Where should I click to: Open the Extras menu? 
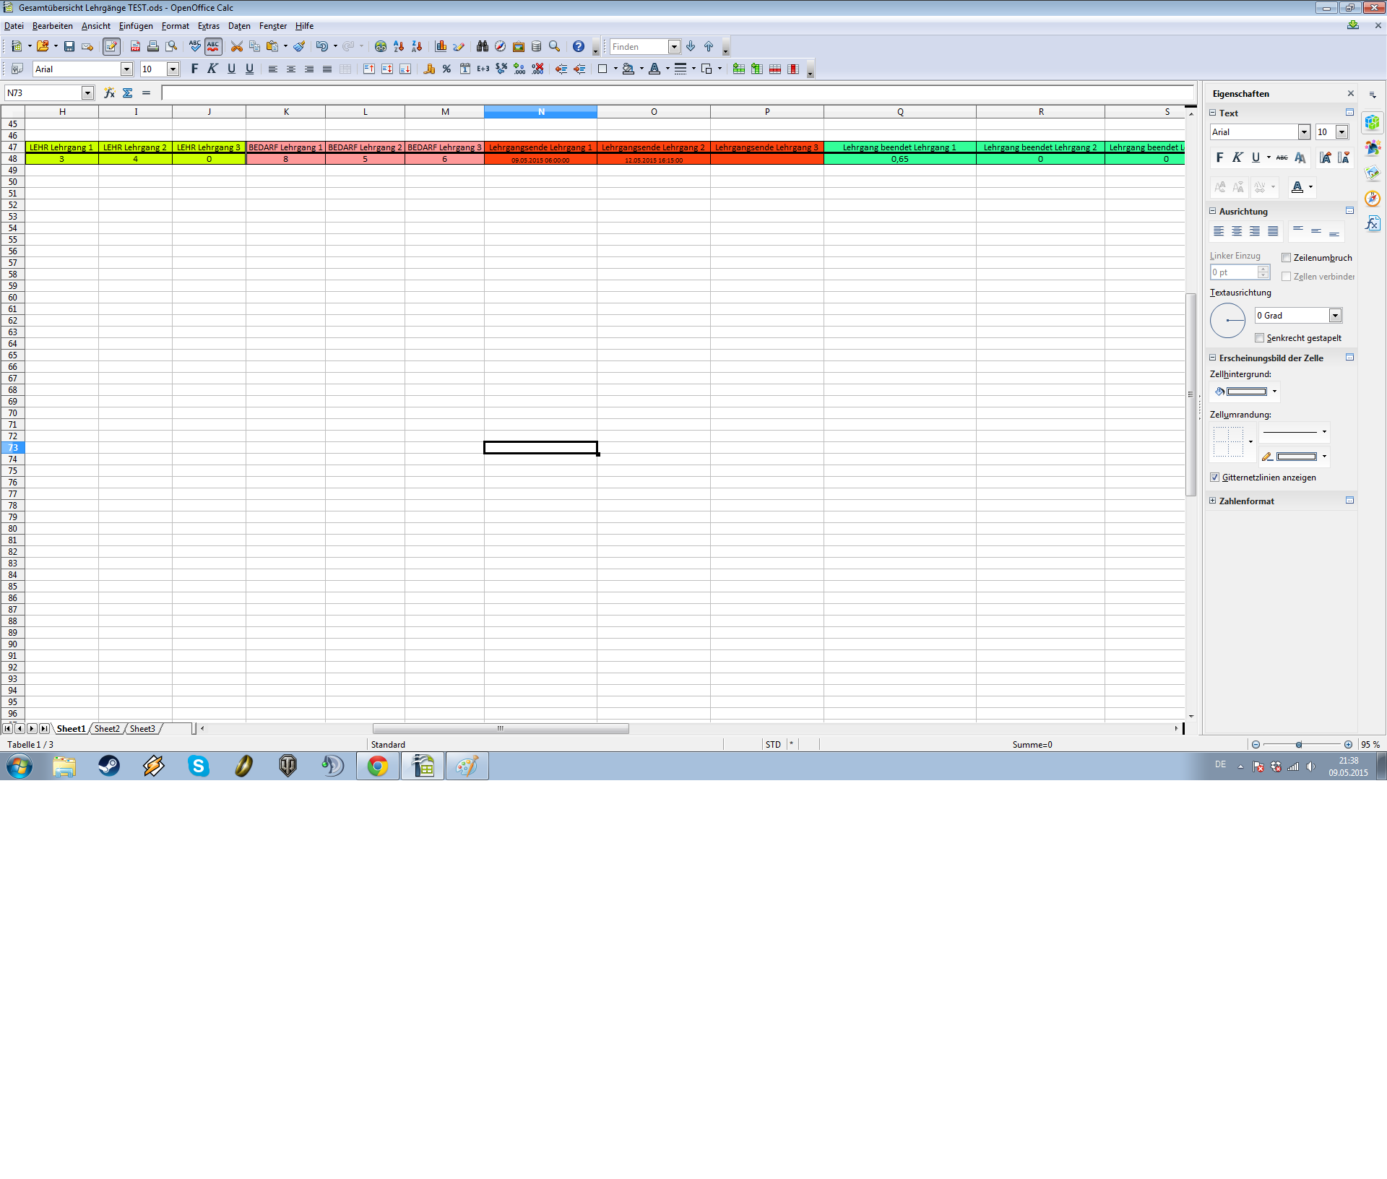[x=209, y=26]
